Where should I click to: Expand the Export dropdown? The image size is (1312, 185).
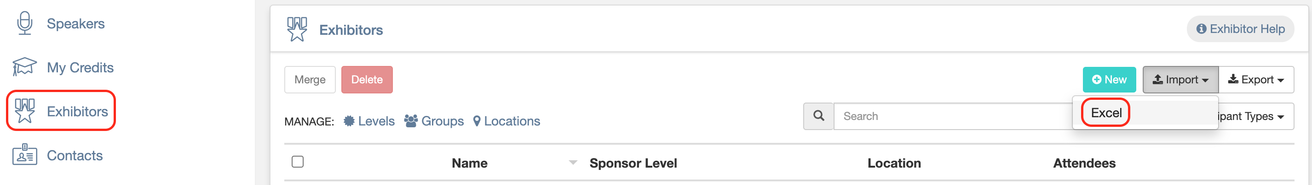point(1256,80)
